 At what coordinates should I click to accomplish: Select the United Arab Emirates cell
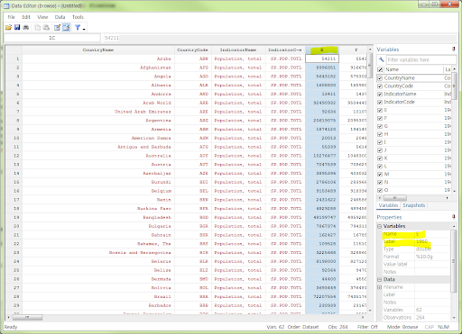pos(98,112)
